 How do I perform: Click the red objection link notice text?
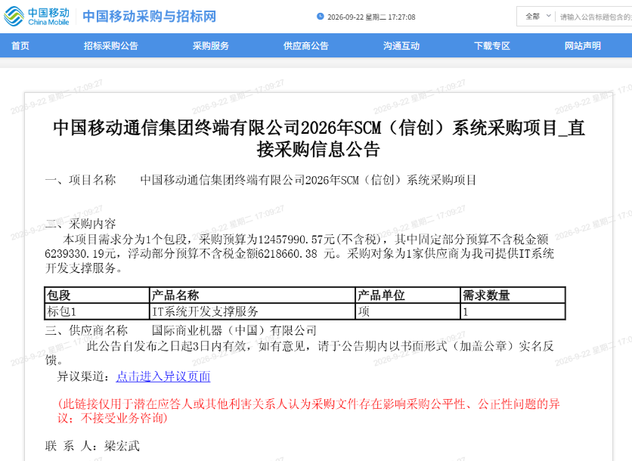click(308, 410)
